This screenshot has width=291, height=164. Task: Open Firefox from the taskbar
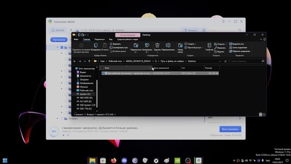pos(114,160)
